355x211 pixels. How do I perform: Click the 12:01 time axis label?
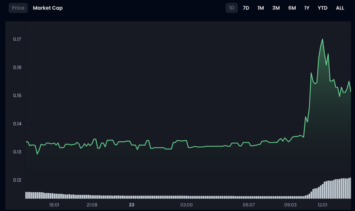pyautogui.click(x=322, y=205)
